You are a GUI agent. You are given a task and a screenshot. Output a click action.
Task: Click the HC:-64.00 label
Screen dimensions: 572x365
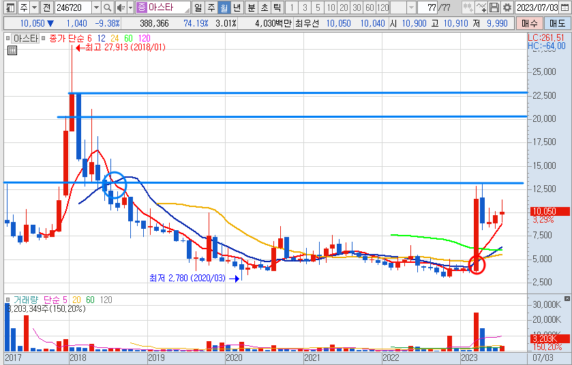pos(547,46)
